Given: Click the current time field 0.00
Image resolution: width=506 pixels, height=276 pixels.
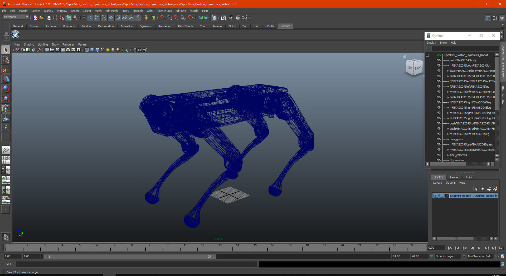Looking at the screenshot, I should [436, 248].
